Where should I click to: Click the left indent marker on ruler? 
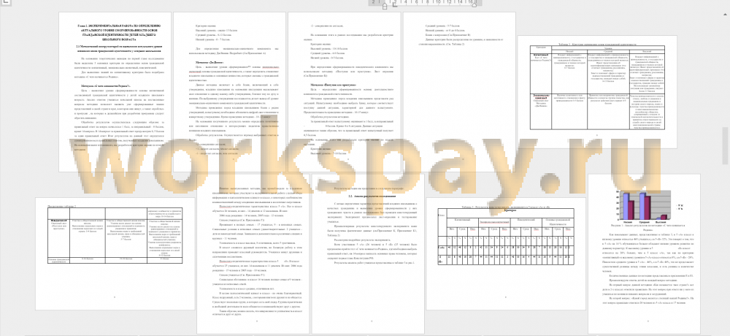[x=385, y=6]
